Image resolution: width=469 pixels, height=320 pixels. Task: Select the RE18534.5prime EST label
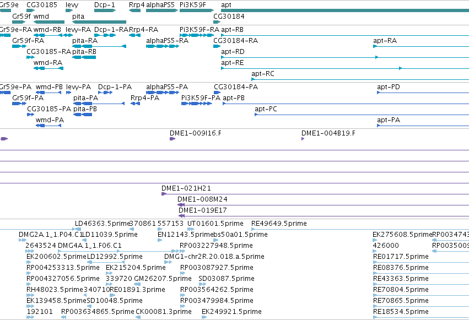[x=401, y=312]
